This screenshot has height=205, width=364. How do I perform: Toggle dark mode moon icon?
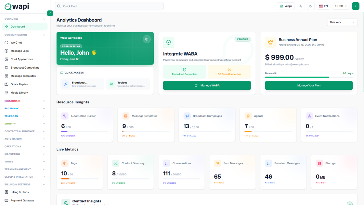311,6
